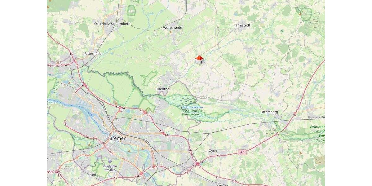The height and width of the screenshot is (186, 372).
Task: Click the Stuhr town label
Action: point(92,175)
